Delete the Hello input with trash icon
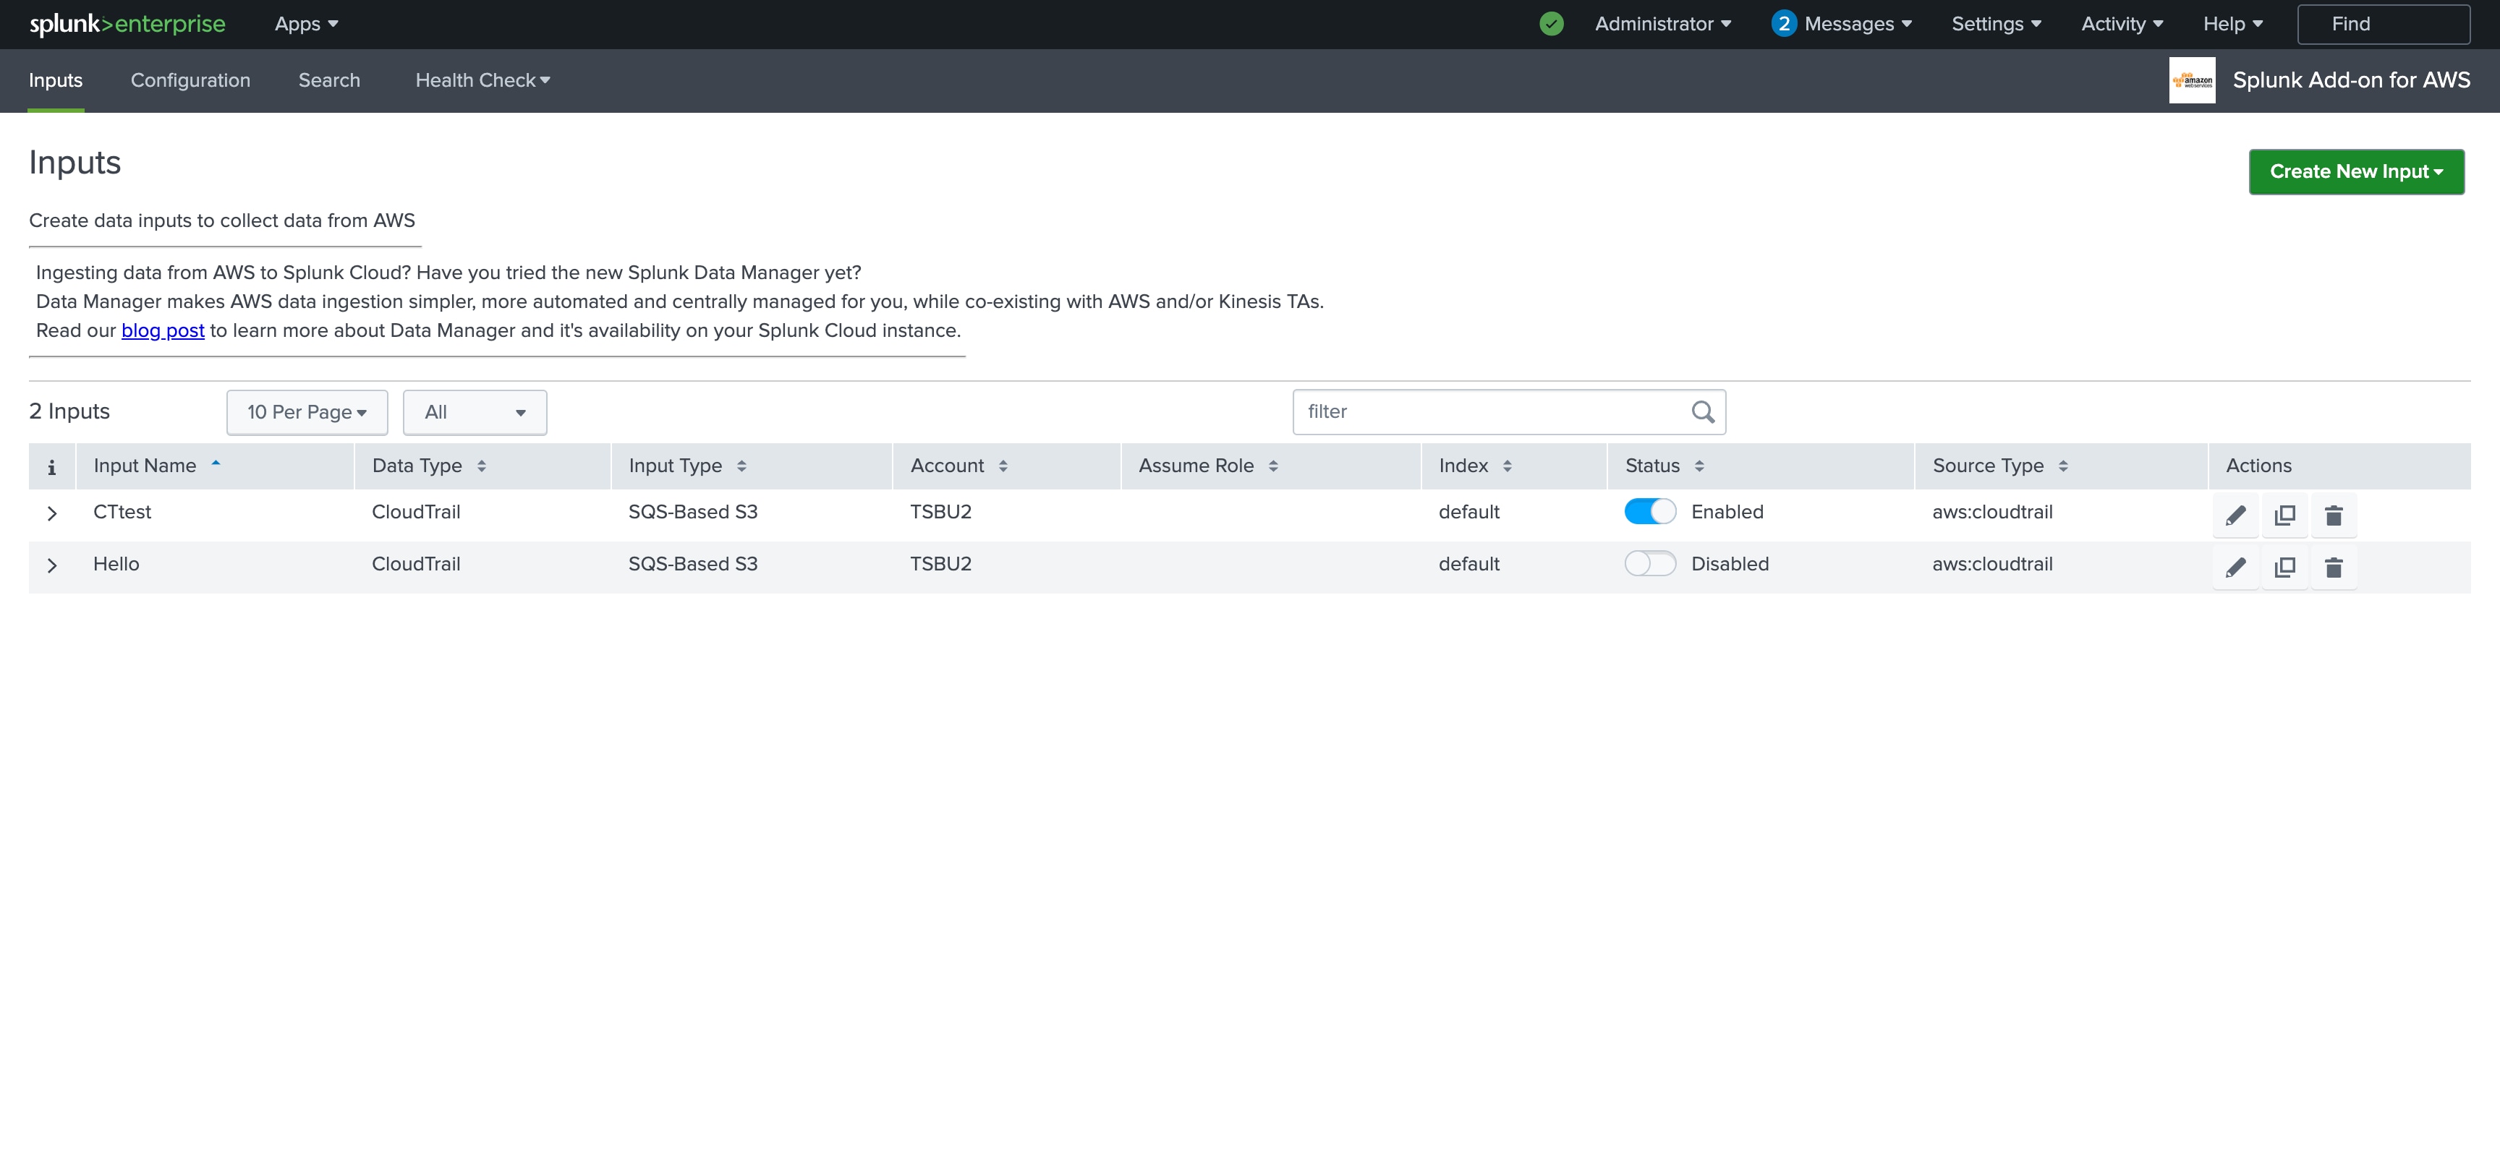This screenshot has height=1151, width=2500. pos(2334,568)
